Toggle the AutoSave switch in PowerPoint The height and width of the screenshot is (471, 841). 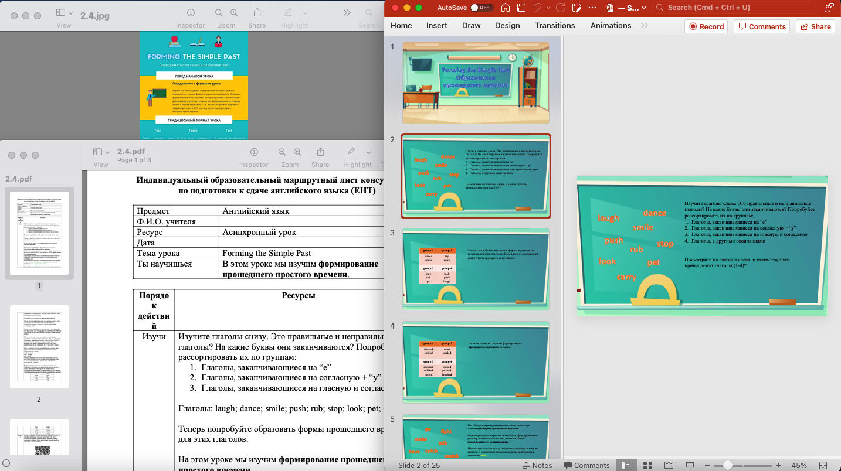click(483, 8)
